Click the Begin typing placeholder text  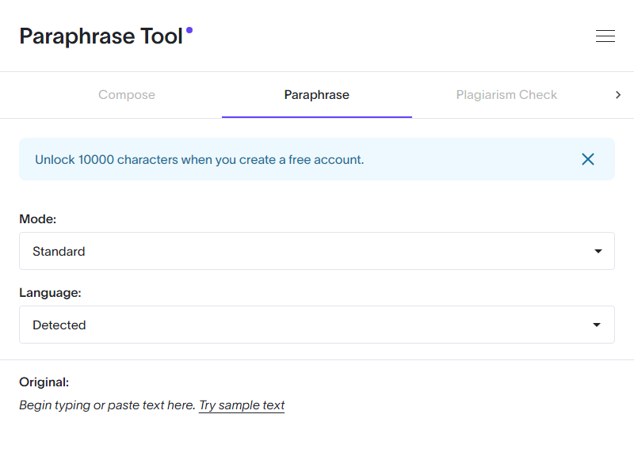[x=107, y=405]
